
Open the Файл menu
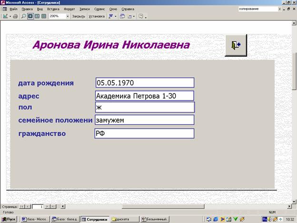(13, 9)
